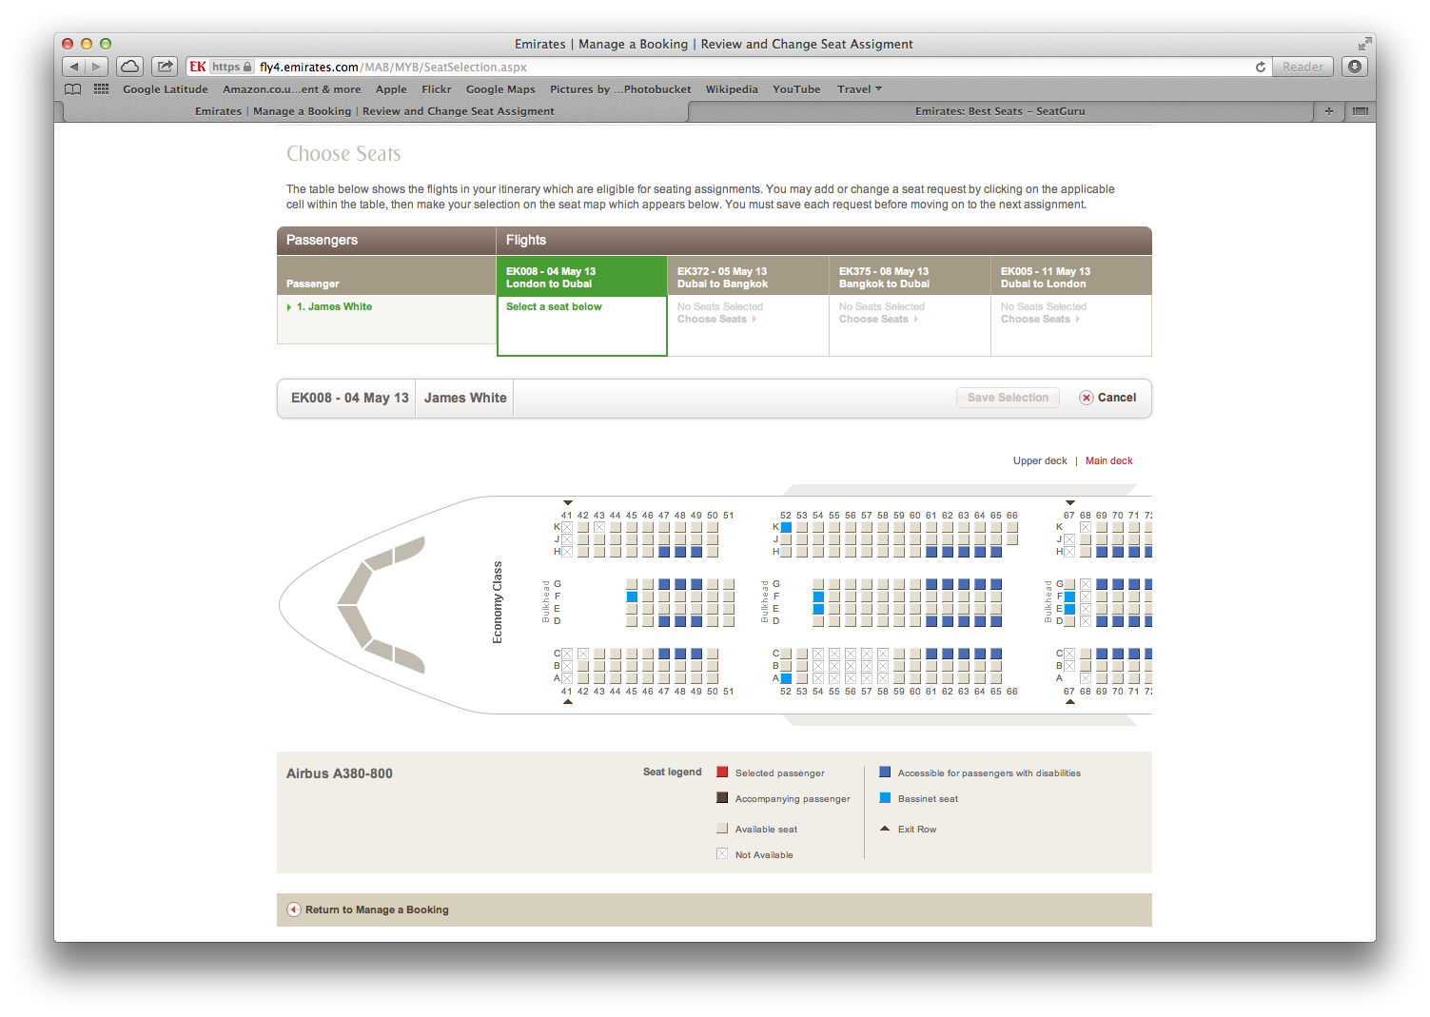Screen dimensions: 1430x1017
Task: Open the Flickr bookmark
Action: (437, 89)
